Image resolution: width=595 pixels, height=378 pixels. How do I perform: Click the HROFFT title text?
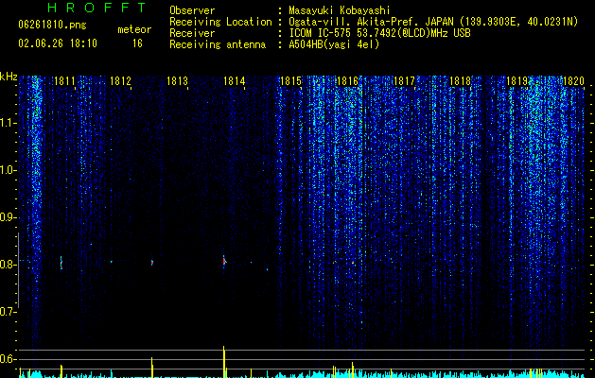click(x=96, y=8)
